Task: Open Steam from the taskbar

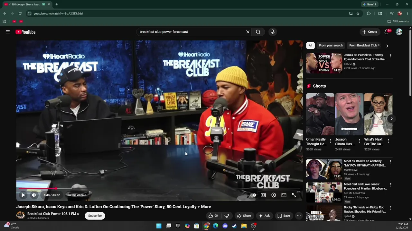Action: [234, 226]
